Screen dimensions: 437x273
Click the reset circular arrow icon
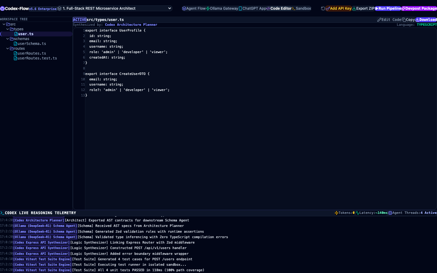323,8
